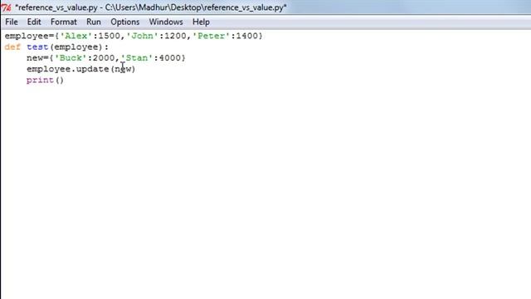Open the Windows menu
Screen dimensions: 531x299
click(x=166, y=22)
